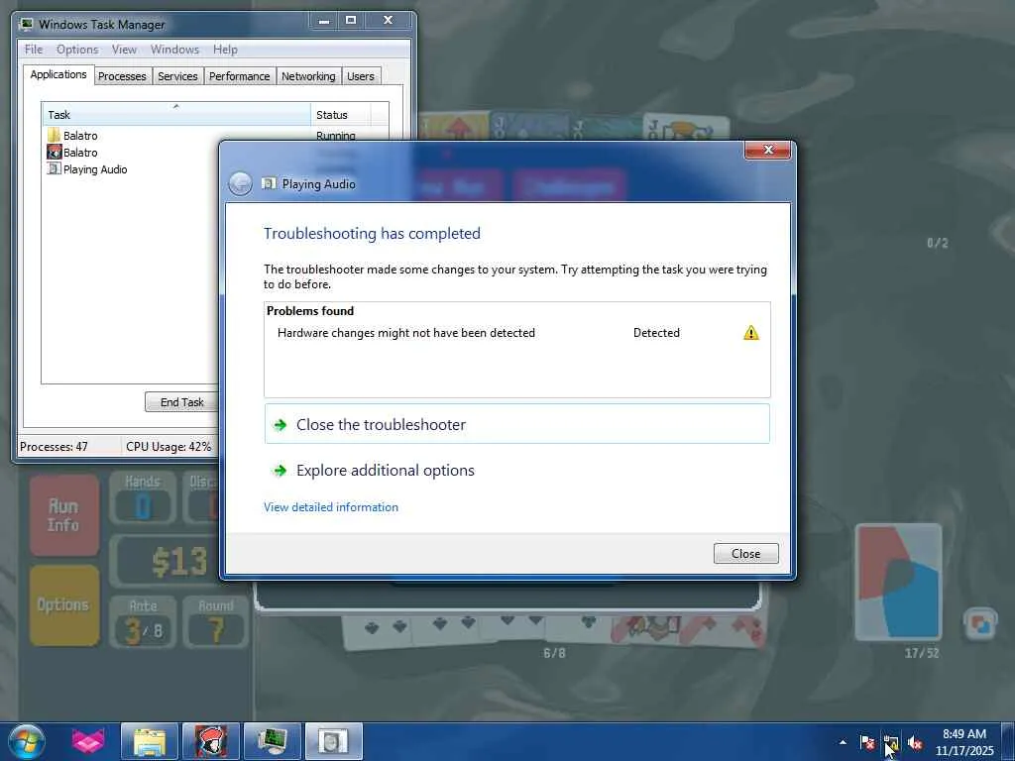The height and width of the screenshot is (761, 1015).
Task: Open the Options menu in Task Manager
Action: 77,50
